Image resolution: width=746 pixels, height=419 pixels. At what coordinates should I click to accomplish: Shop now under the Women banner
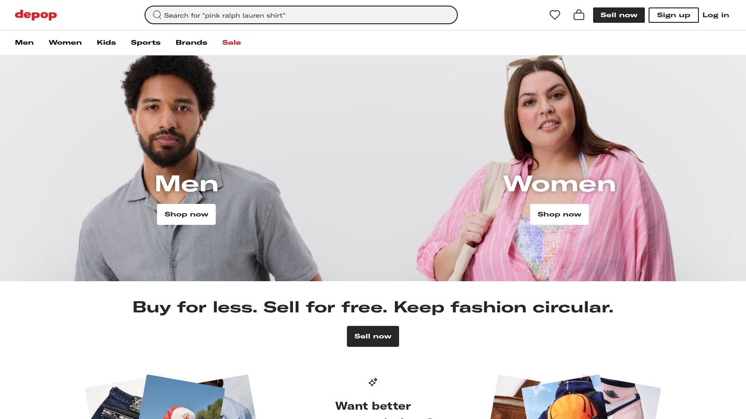pos(559,214)
